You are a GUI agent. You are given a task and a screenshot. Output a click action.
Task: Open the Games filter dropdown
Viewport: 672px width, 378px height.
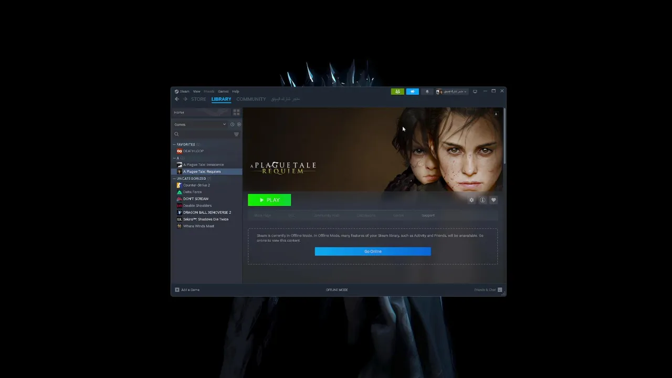(200, 124)
